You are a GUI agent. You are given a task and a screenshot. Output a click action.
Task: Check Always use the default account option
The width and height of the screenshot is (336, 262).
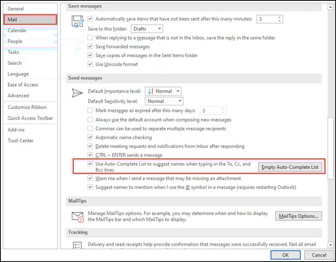coord(90,119)
